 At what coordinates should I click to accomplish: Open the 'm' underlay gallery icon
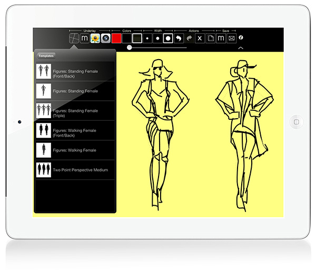pyautogui.click(x=84, y=38)
